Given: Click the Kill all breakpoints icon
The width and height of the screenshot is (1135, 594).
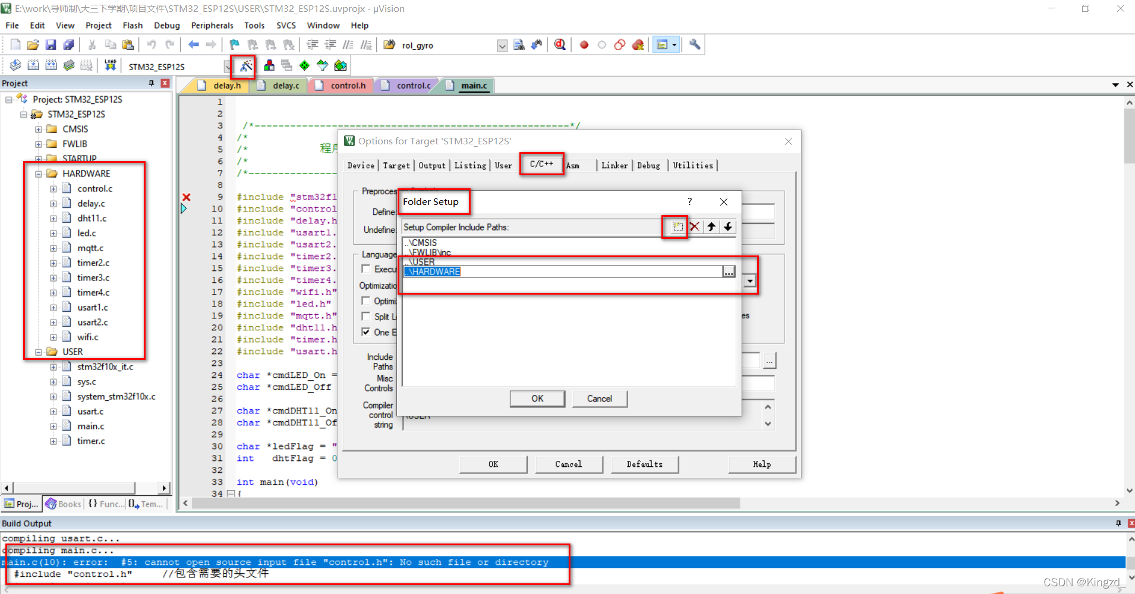Looking at the screenshot, I should 638,45.
